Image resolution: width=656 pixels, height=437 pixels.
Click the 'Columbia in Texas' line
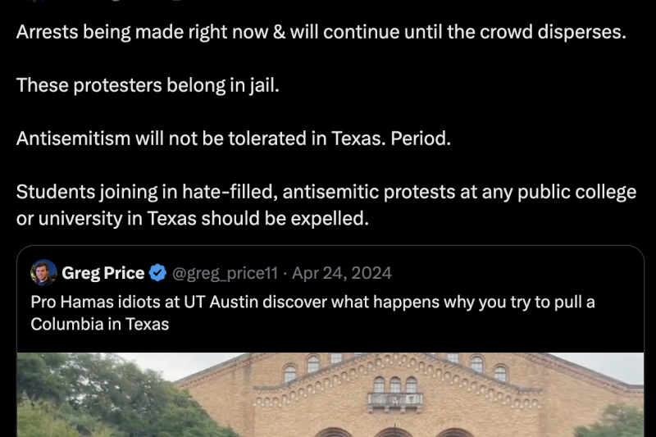point(99,324)
